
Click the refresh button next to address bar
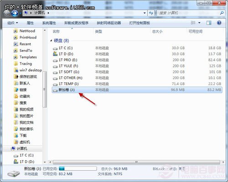coord(151,13)
